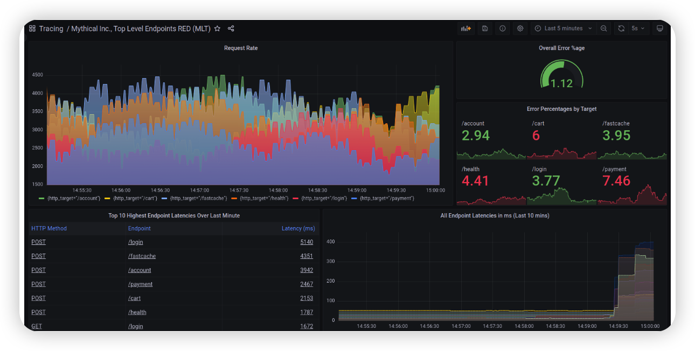
Task: Click the Tracing folder breadcrumb
Action: point(51,29)
